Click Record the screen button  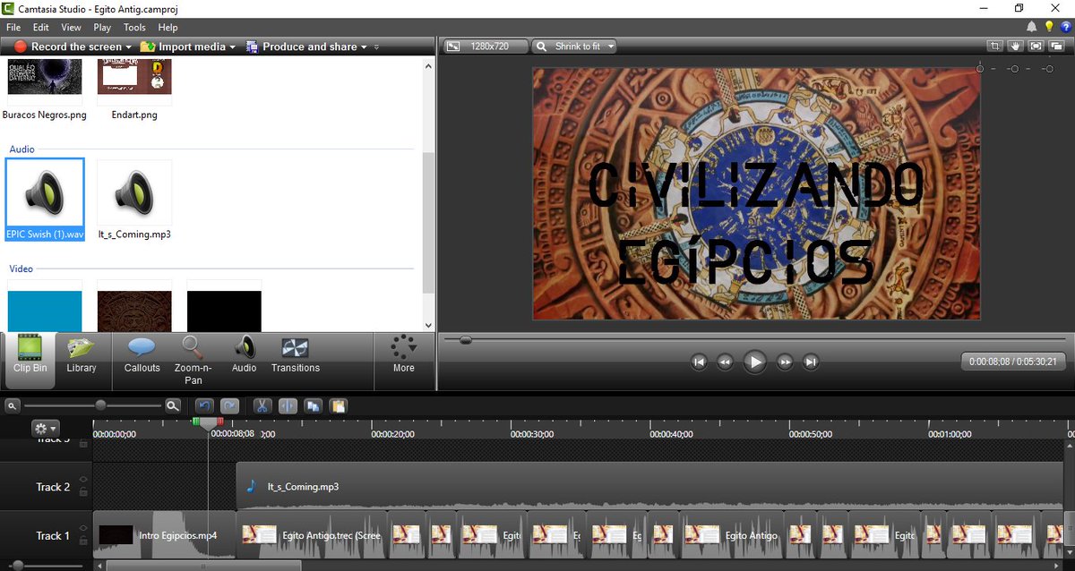point(68,47)
